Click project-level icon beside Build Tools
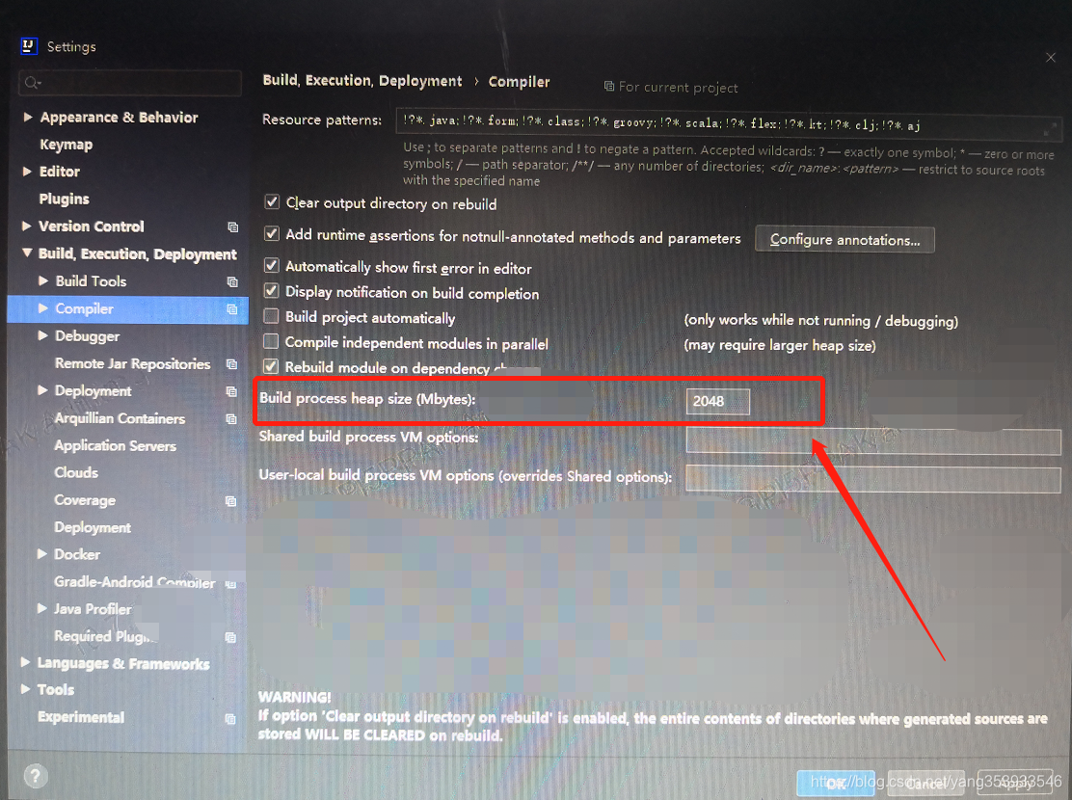 pos(232,281)
